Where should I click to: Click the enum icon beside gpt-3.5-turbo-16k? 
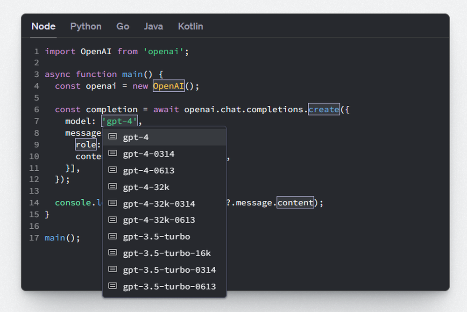click(x=113, y=253)
